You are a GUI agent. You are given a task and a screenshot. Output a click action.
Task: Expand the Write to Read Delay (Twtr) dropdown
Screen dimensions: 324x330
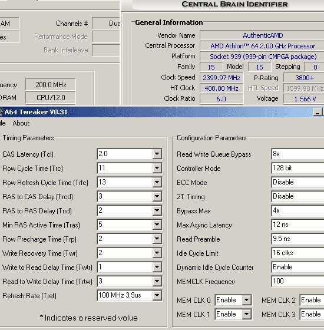(x=157, y=267)
